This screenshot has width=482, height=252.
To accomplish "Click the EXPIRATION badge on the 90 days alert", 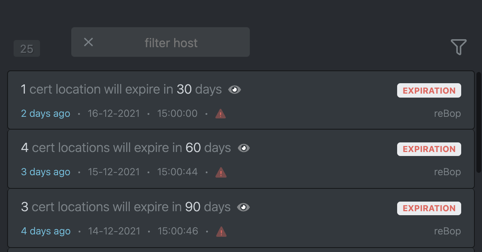I will point(429,208).
